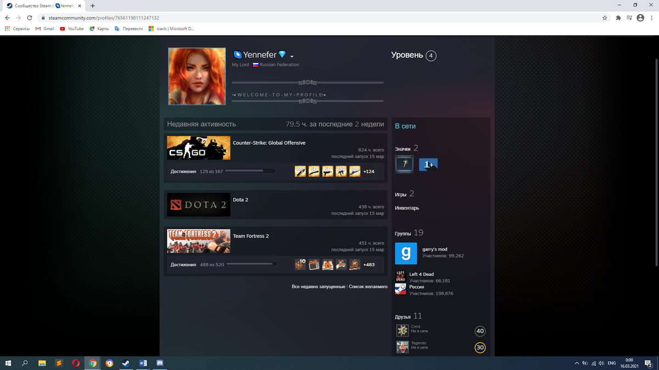The image size is (659, 370).
Task: Open the Россия group name link
Action: (417, 287)
